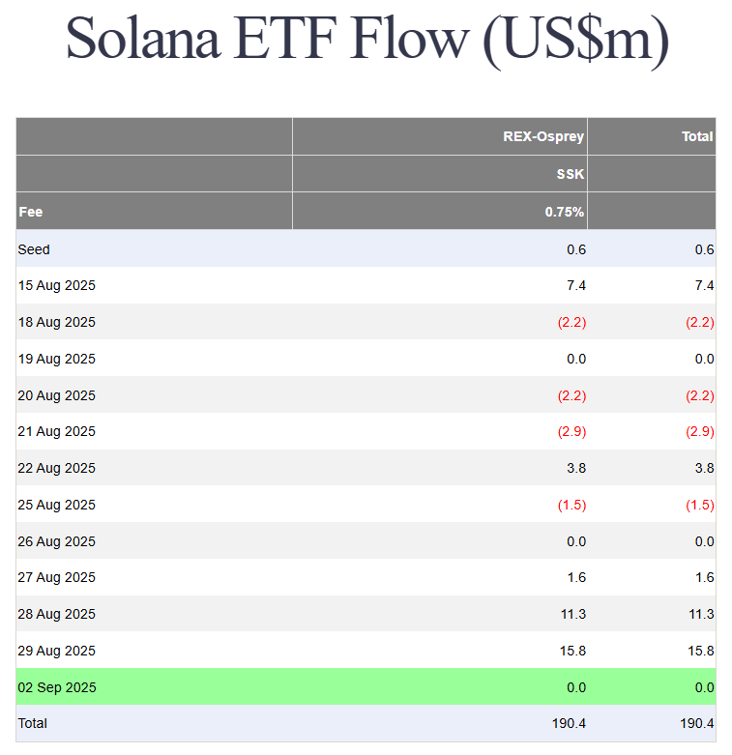This screenshot has width=732, height=755.
Task: Click the bottom Total row label
Action: click(x=33, y=723)
